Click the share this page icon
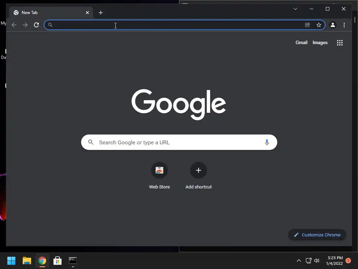This screenshot has width=358, height=269. tap(308, 25)
